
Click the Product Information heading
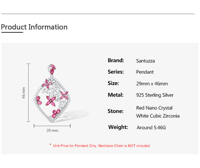coord(34,27)
